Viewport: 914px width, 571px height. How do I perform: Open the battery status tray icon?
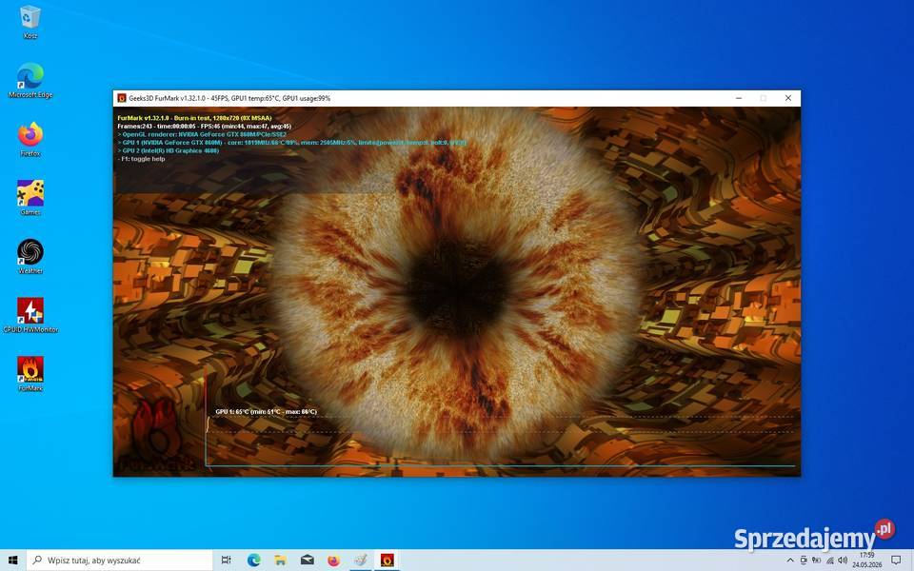[x=817, y=560]
